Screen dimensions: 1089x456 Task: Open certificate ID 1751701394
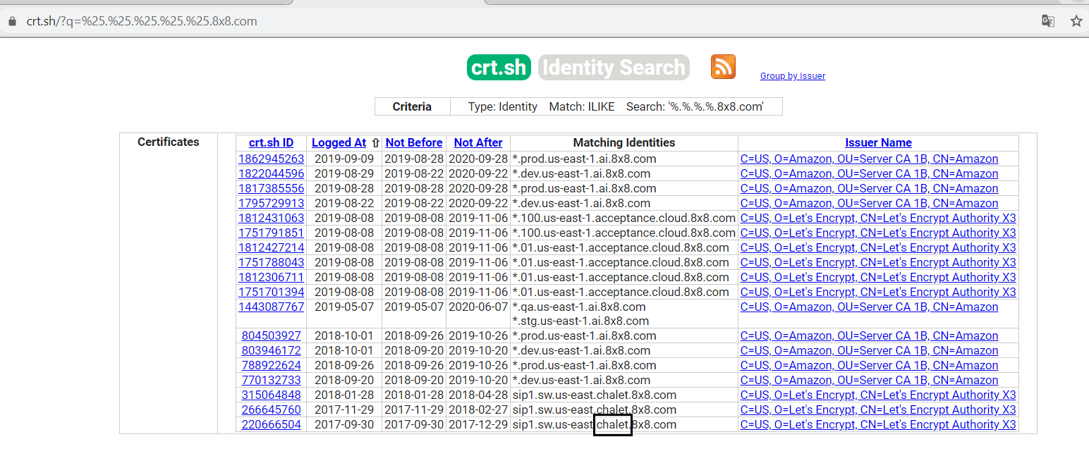click(x=272, y=292)
